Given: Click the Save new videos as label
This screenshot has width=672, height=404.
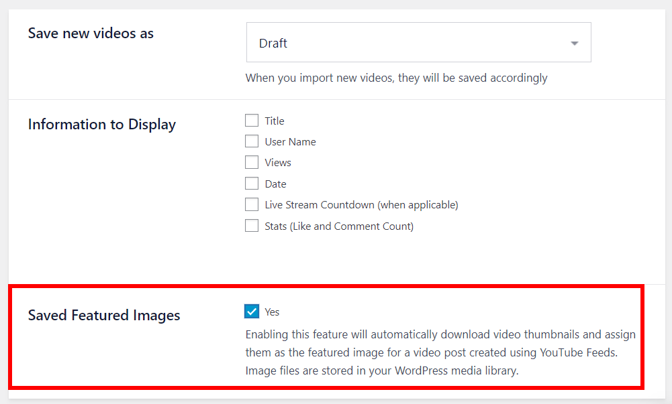Looking at the screenshot, I should coord(91,33).
